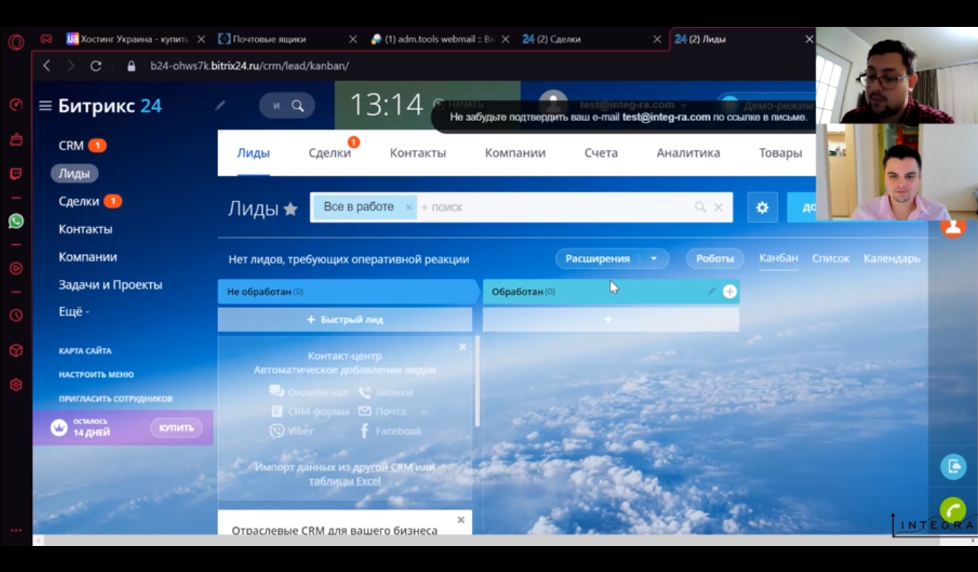Switch to the adm.tools webmail browser tab
This screenshot has height=572, width=978.
[x=432, y=39]
